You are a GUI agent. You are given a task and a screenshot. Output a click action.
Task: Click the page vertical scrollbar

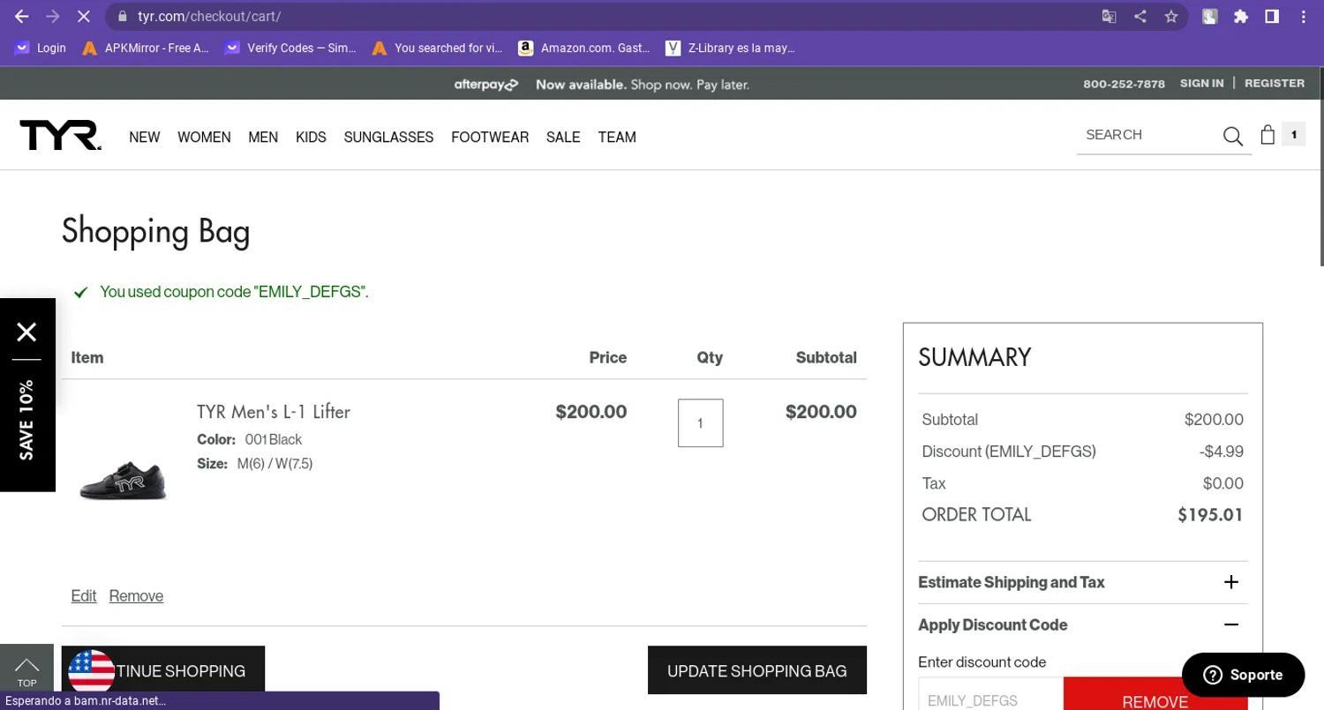coord(1320,166)
